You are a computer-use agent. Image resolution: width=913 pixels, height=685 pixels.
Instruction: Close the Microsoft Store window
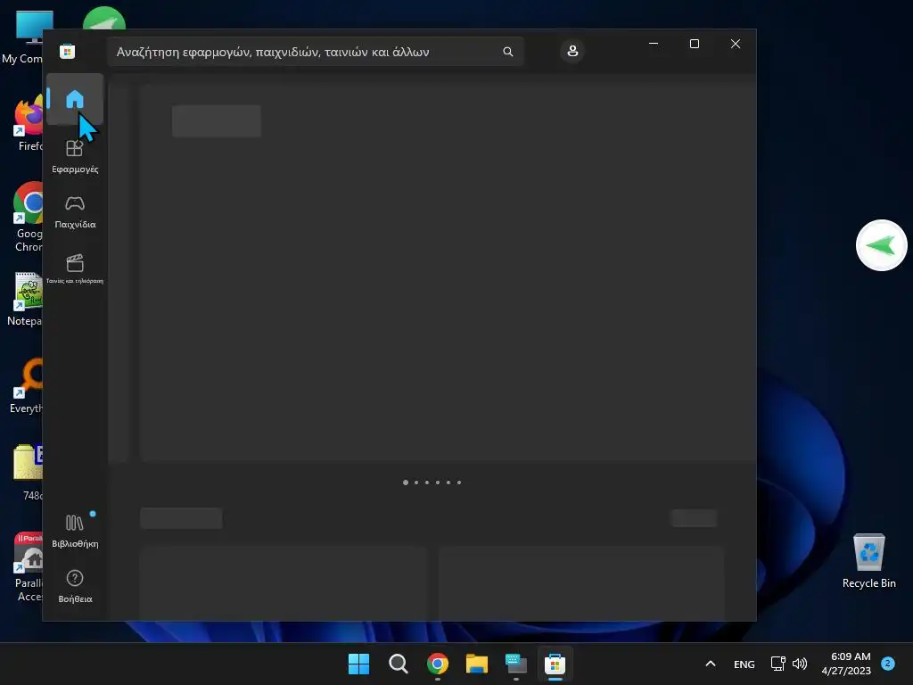click(736, 44)
